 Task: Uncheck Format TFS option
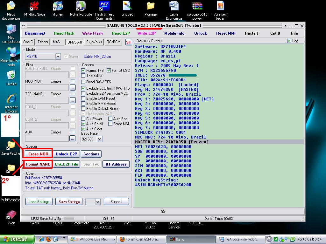click(83, 70)
